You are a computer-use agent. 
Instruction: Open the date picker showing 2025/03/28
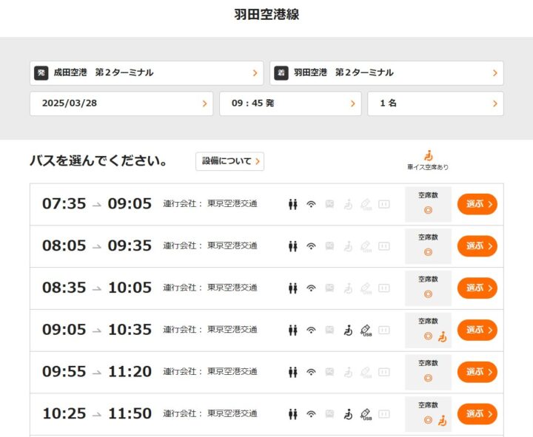click(121, 104)
